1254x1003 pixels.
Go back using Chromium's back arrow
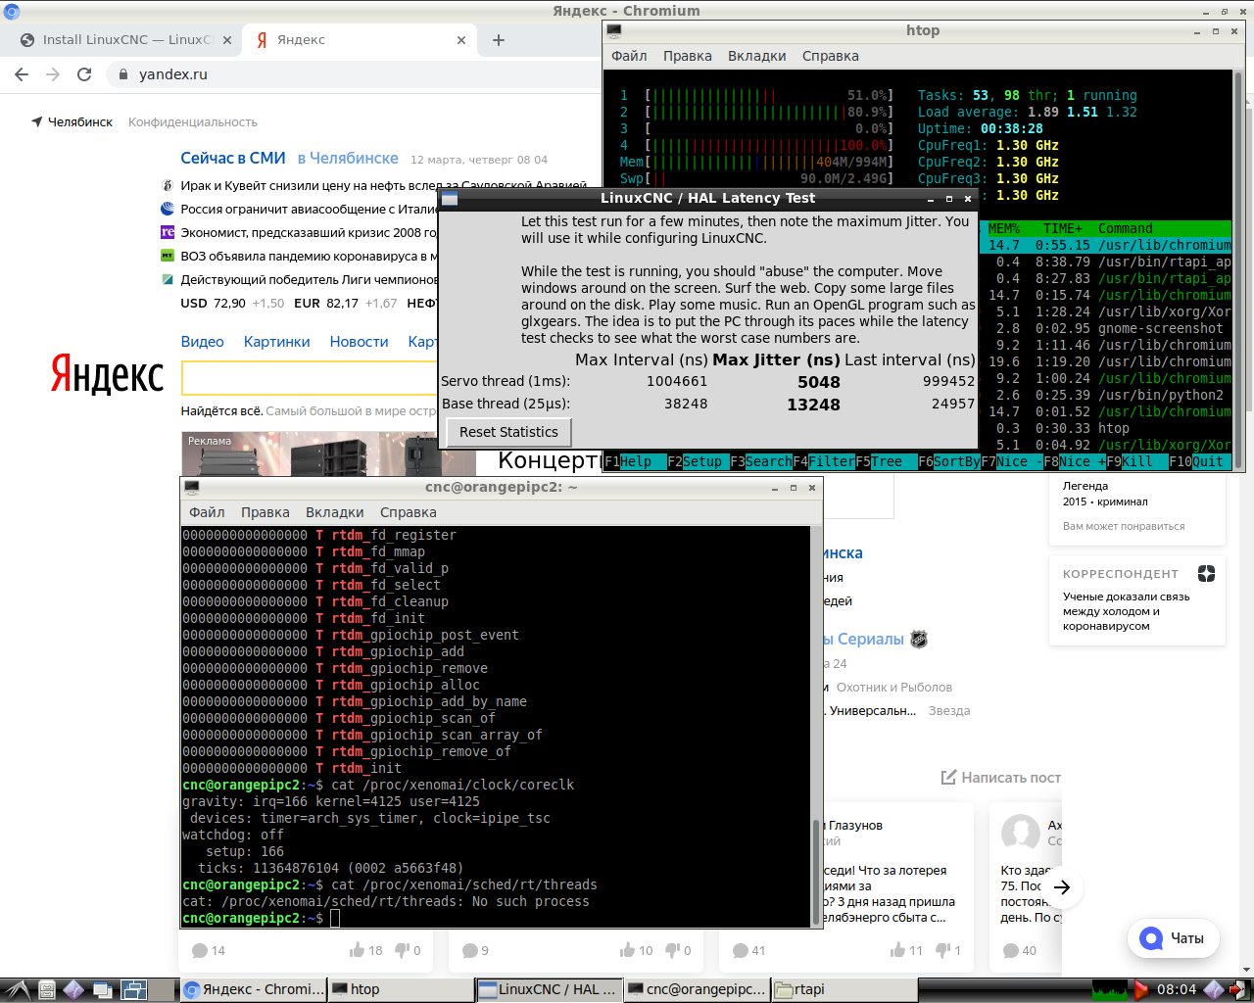click(22, 74)
